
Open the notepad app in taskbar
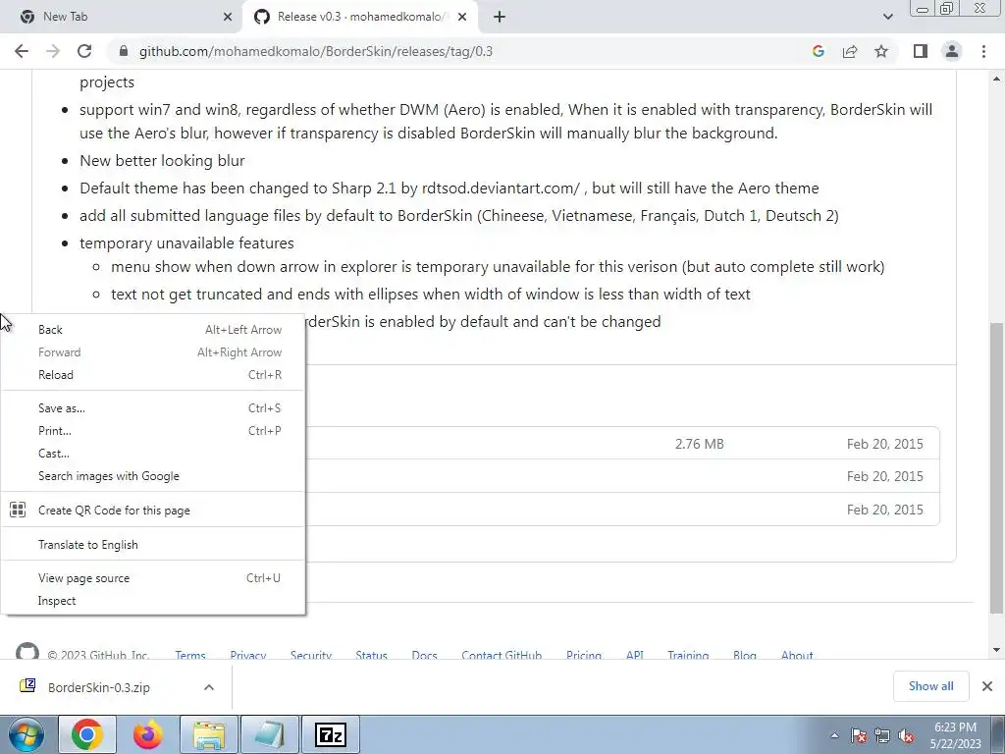(x=269, y=734)
